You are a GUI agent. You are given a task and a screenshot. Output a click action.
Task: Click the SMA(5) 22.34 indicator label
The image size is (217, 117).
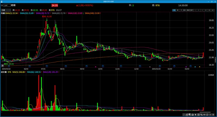click(x=11, y=13)
